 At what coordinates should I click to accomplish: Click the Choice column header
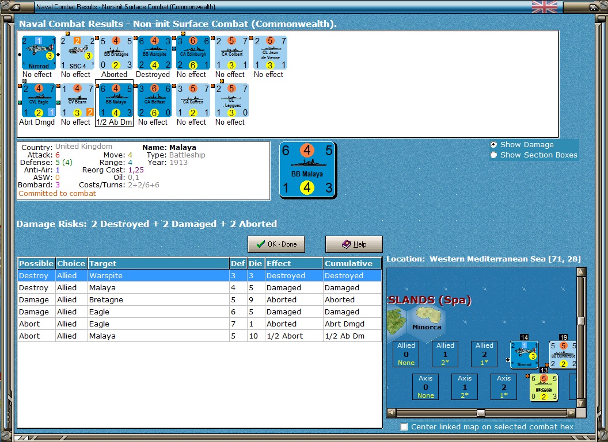(71, 263)
